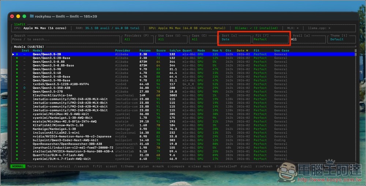Screen dimensions: 366x186
Task: Toggle the Avail filter set to All
Action: click(x=308, y=39)
